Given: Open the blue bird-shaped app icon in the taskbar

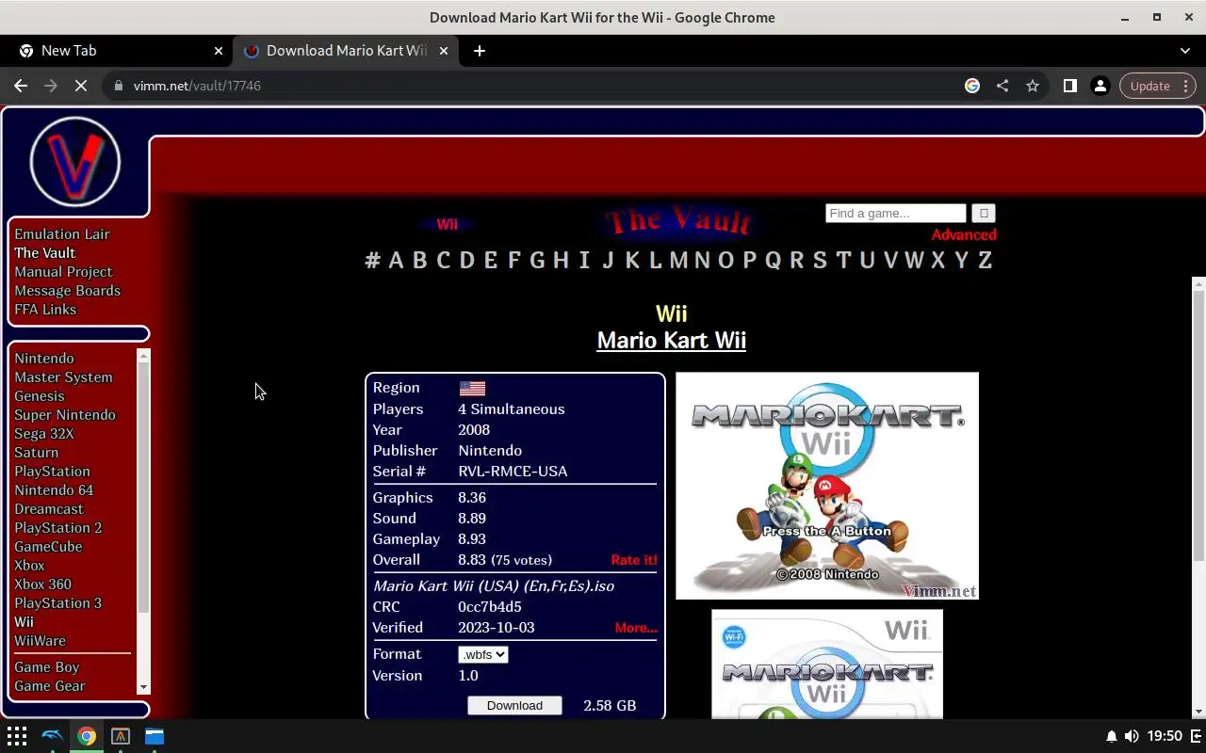Looking at the screenshot, I should [x=53, y=736].
